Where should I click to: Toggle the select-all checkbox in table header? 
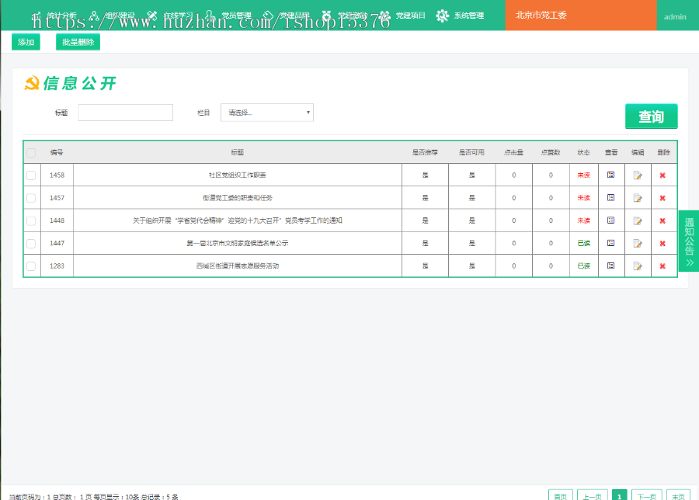click(31, 153)
